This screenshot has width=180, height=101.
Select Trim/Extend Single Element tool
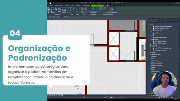coord(63,12)
